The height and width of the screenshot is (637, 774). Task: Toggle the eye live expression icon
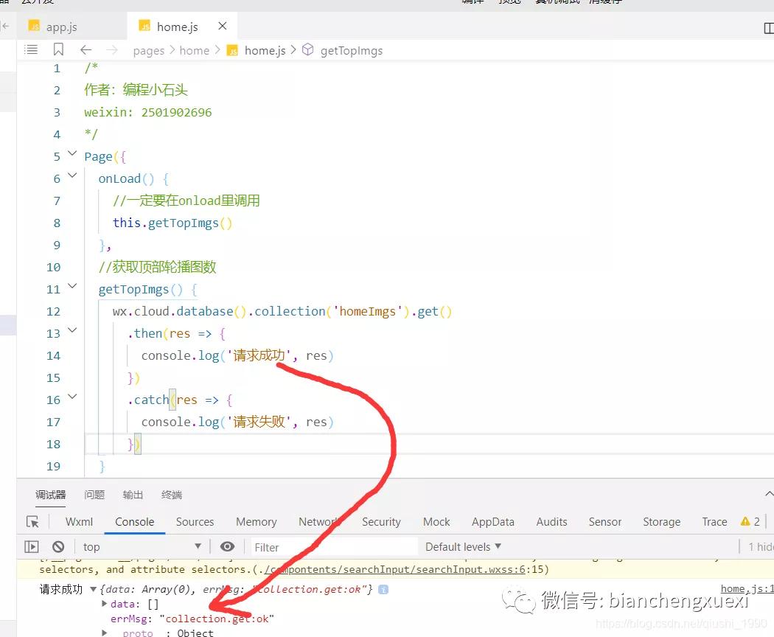click(227, 546)
